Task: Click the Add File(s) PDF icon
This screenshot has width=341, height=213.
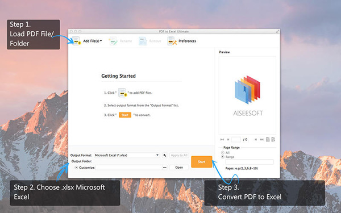Action: click(x=76, y=41)
